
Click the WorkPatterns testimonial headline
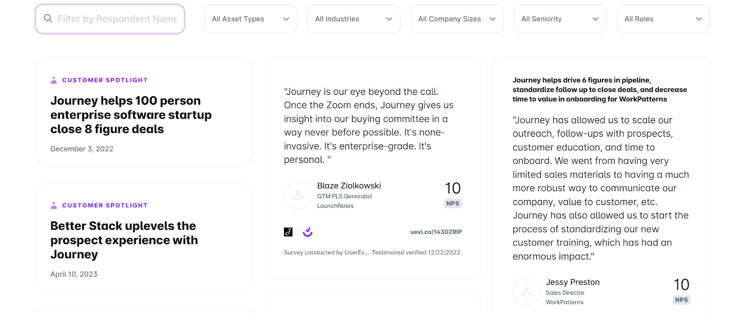pos(600,90)
